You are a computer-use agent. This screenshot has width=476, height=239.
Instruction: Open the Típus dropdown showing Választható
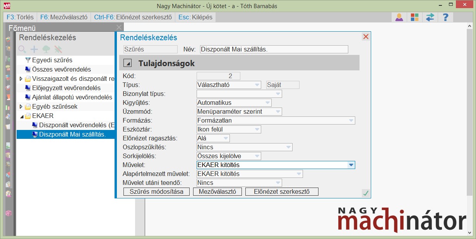229,85
